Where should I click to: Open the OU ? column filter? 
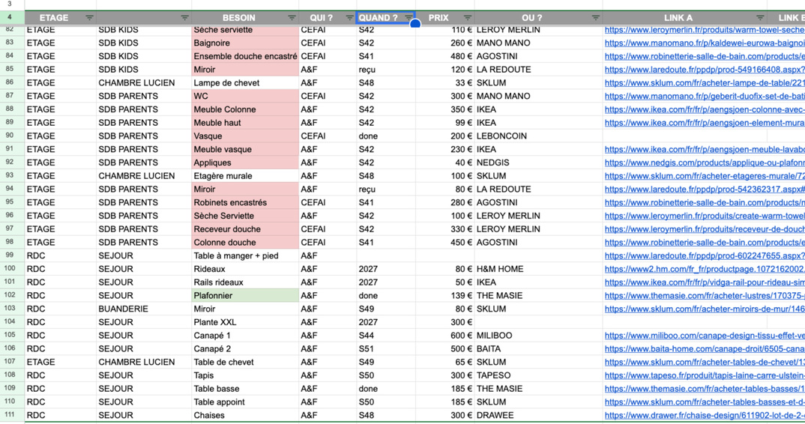tap(596, 18)
